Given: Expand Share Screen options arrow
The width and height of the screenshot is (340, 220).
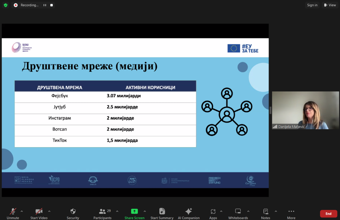Looking at the screenshot, I should point(145,211).
